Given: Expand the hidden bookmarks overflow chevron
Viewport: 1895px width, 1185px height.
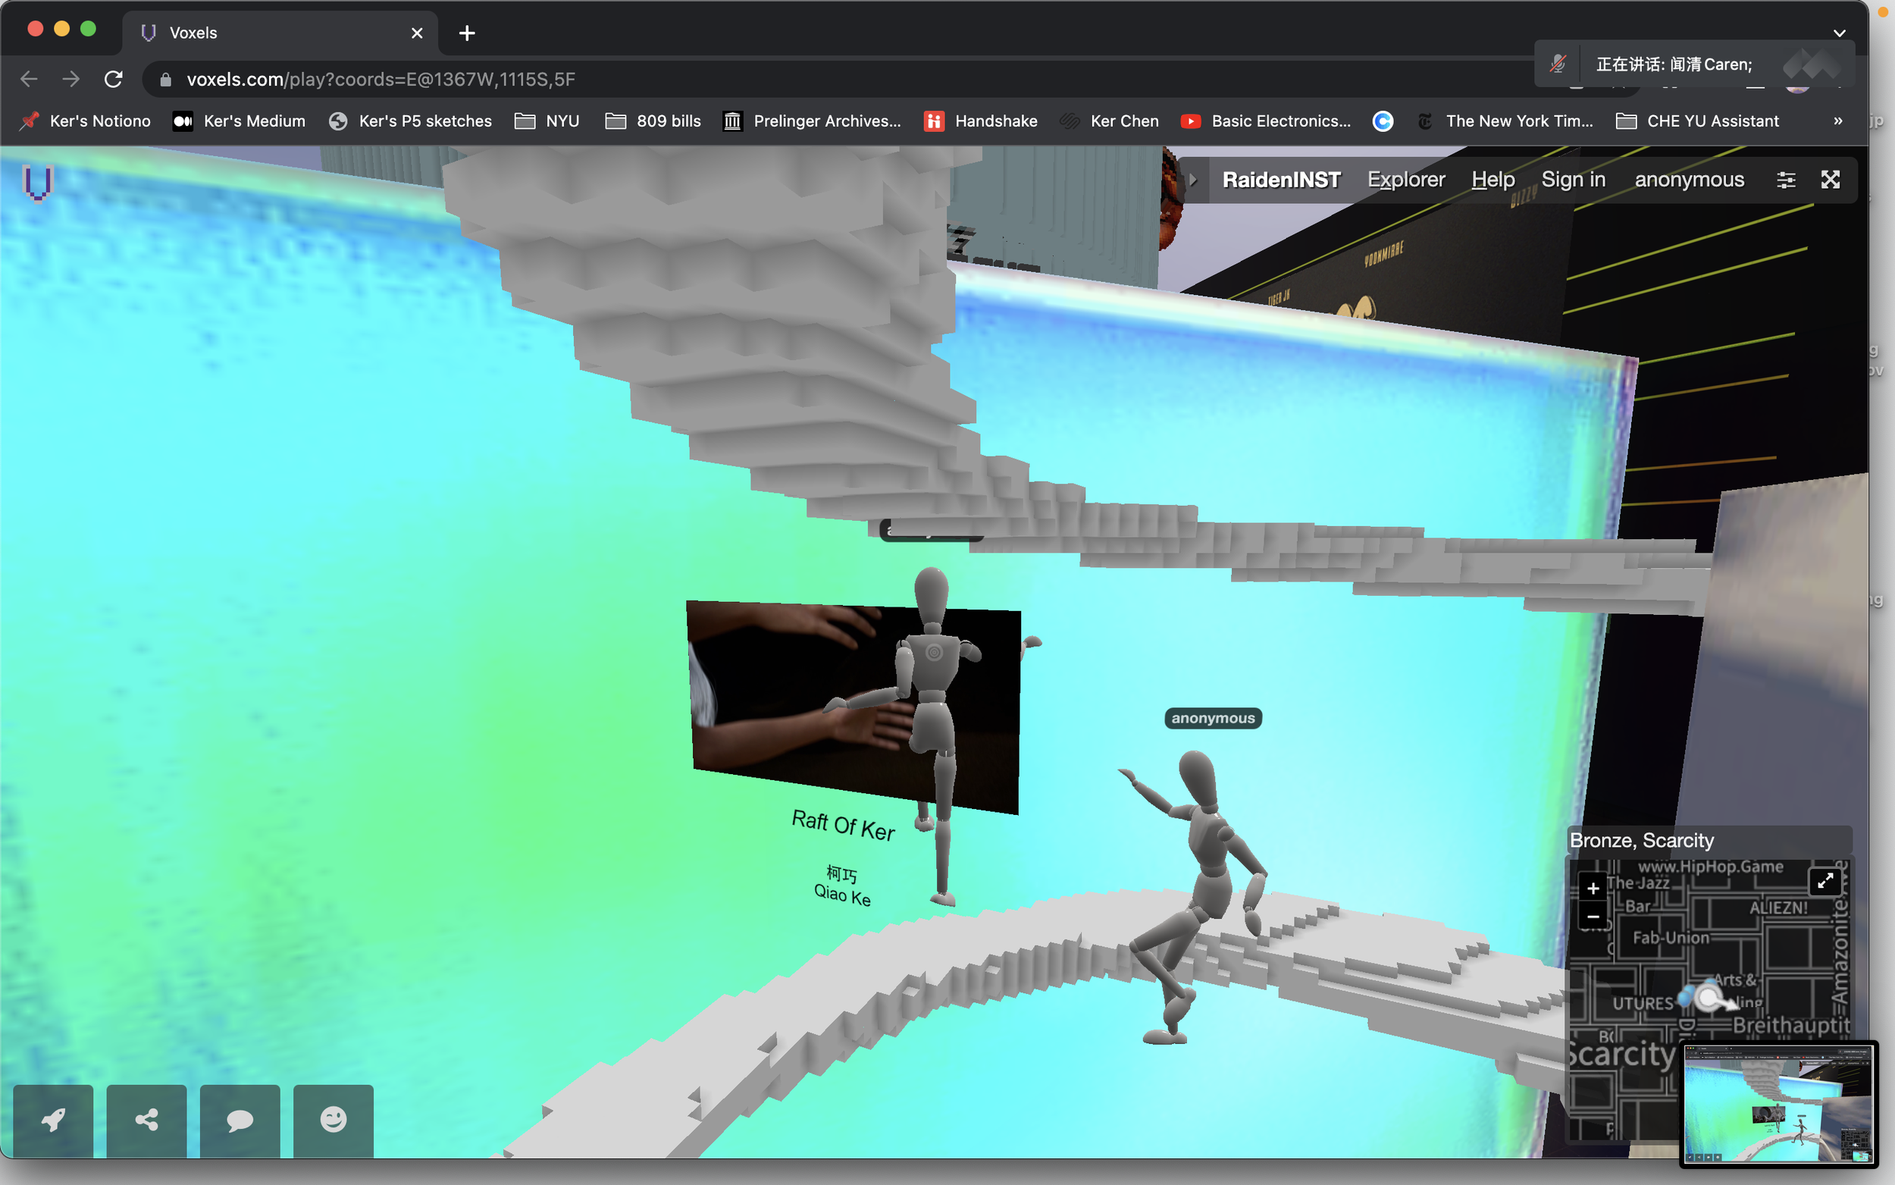Looking at the screenshot, I should pyautogui.click(x=1838, y=121).
